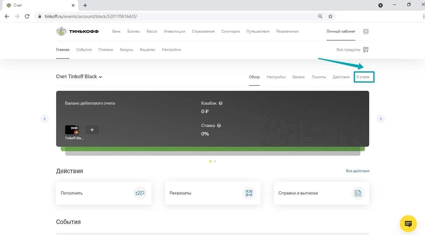Select the first yellow carousel dot

pyautogui.click(x=210, y=161)
